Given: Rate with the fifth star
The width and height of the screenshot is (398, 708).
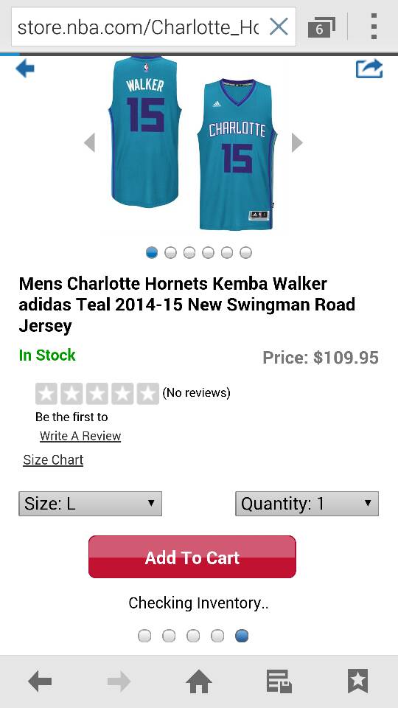Looking at the screenshot, I should tap(147, 394).
